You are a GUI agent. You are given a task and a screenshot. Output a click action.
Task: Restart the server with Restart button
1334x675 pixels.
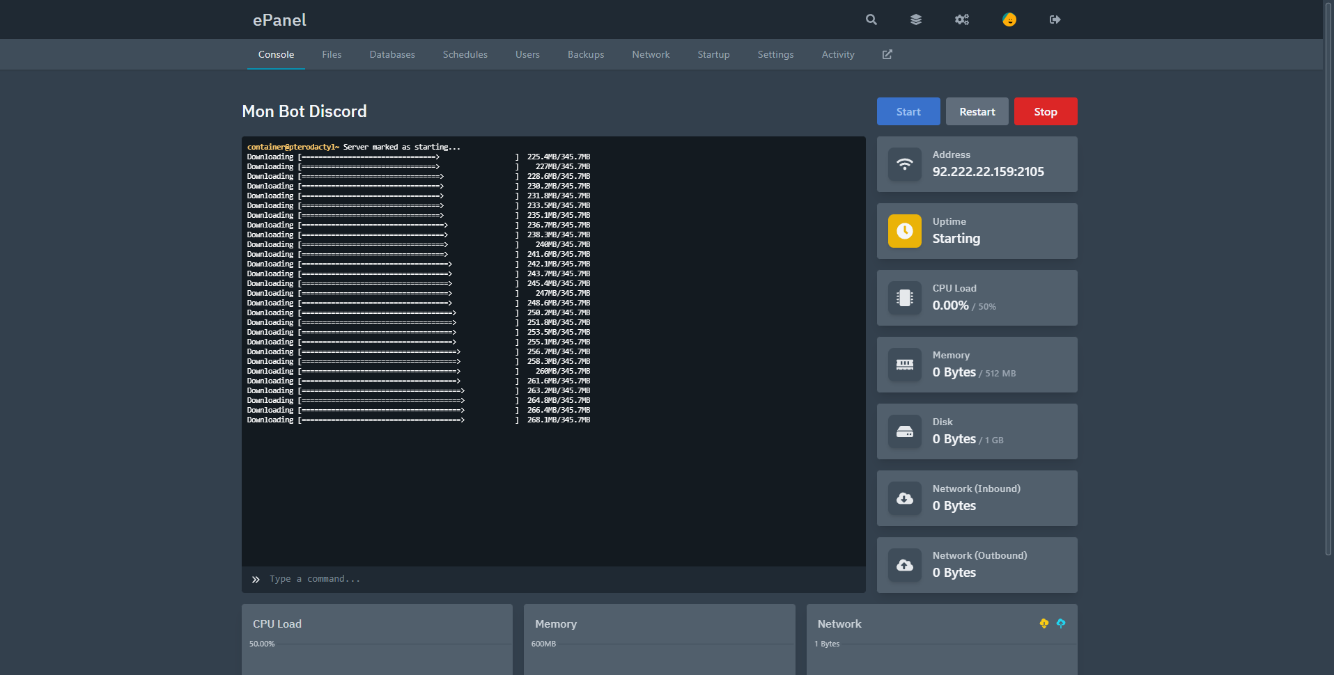tap(977, 111)
